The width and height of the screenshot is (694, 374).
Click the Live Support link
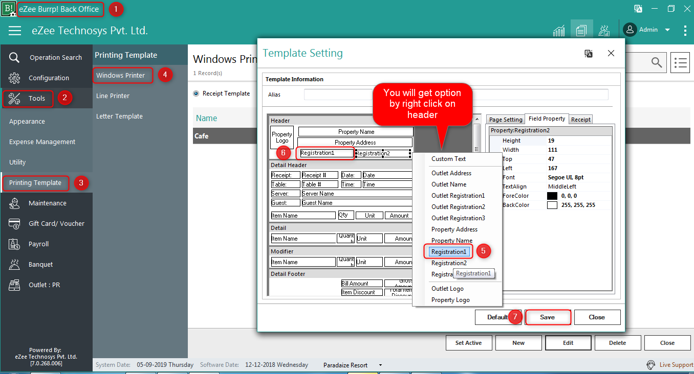[676, 365]
